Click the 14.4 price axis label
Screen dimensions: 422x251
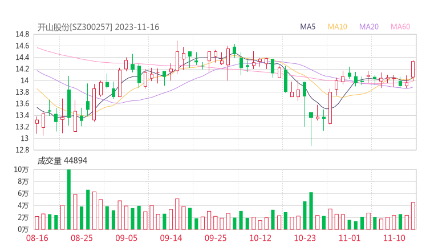click(22, 58)
